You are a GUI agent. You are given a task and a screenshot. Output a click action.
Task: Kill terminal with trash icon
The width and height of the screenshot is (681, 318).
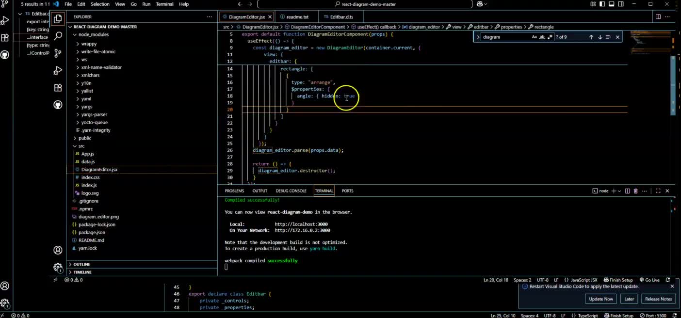635,191
